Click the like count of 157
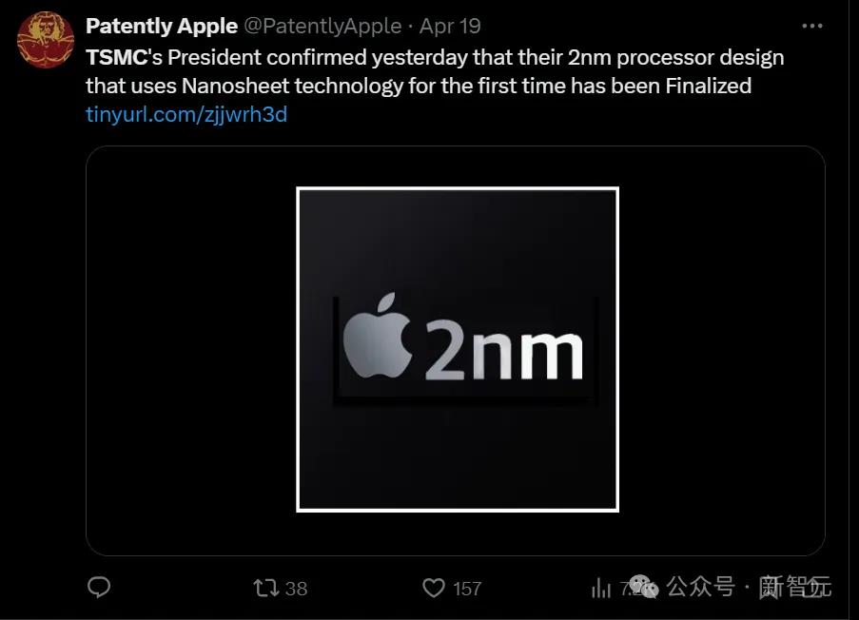 pyautogui.click(x=467, y=589)
